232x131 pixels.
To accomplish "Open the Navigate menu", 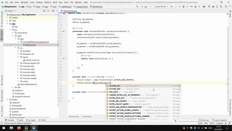I will tap(24, 2).
